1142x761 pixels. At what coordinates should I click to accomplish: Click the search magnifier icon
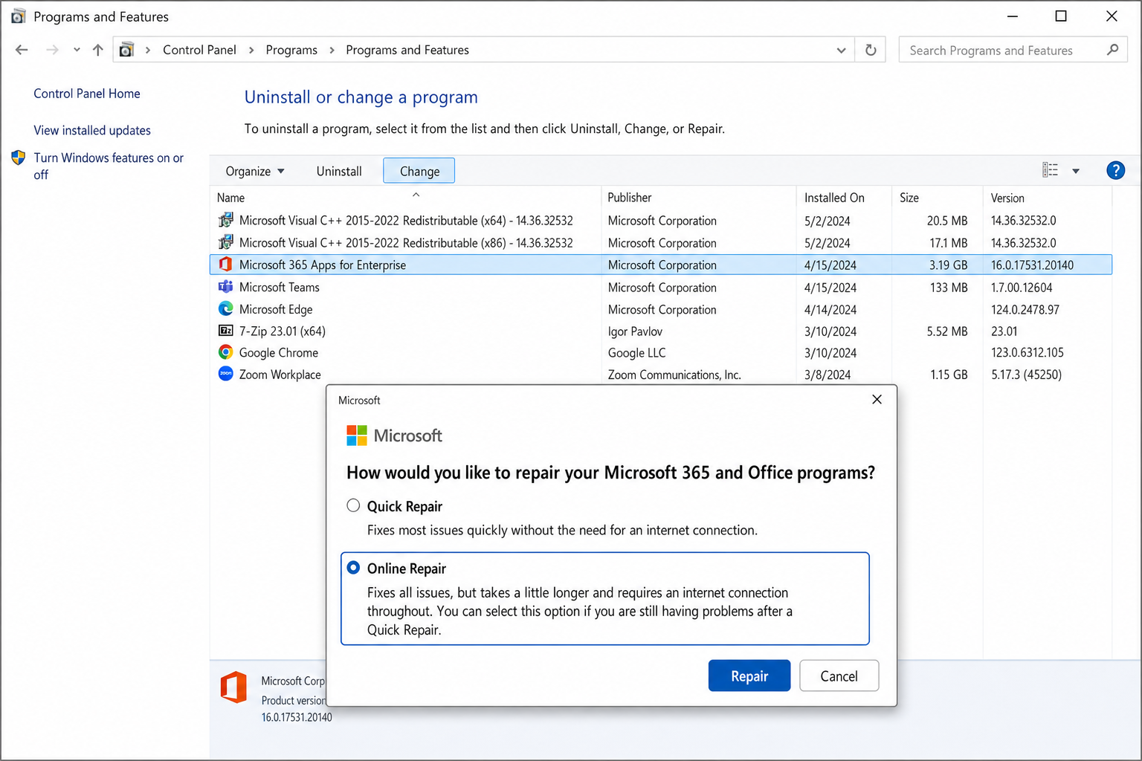click(1112, 50)
